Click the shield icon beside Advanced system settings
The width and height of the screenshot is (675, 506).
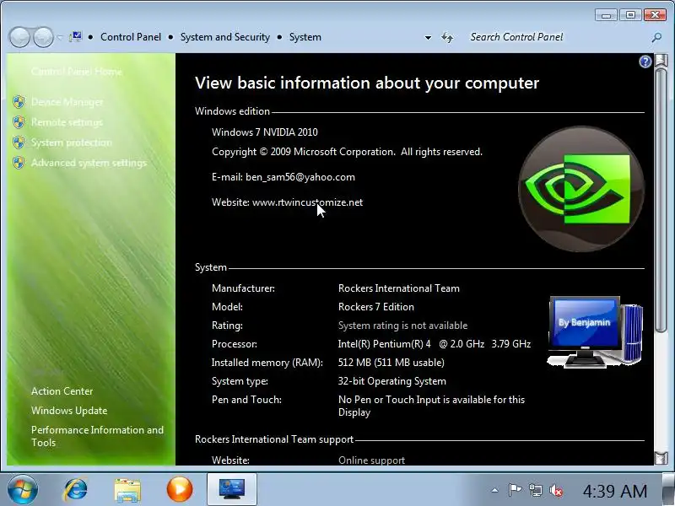pyautogui.click(x=19, y=163)
